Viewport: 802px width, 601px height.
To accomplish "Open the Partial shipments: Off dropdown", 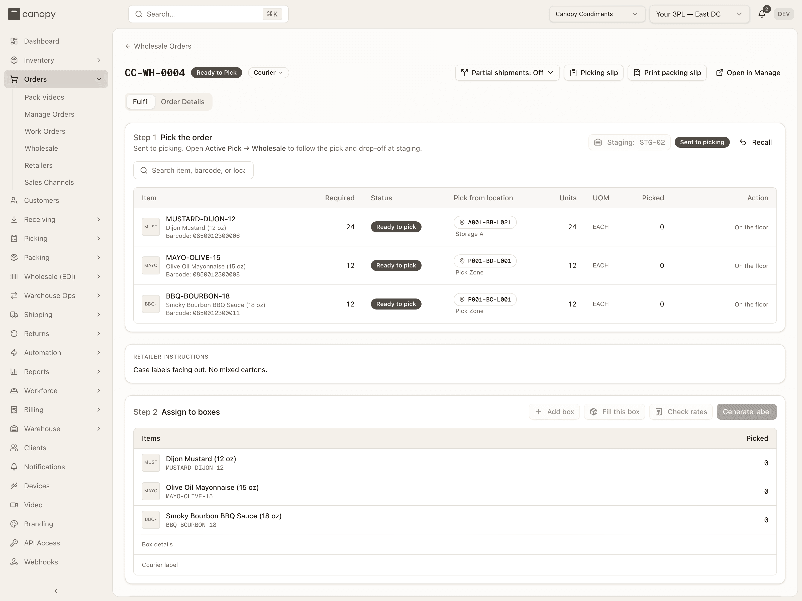I will tap(507, 73).
